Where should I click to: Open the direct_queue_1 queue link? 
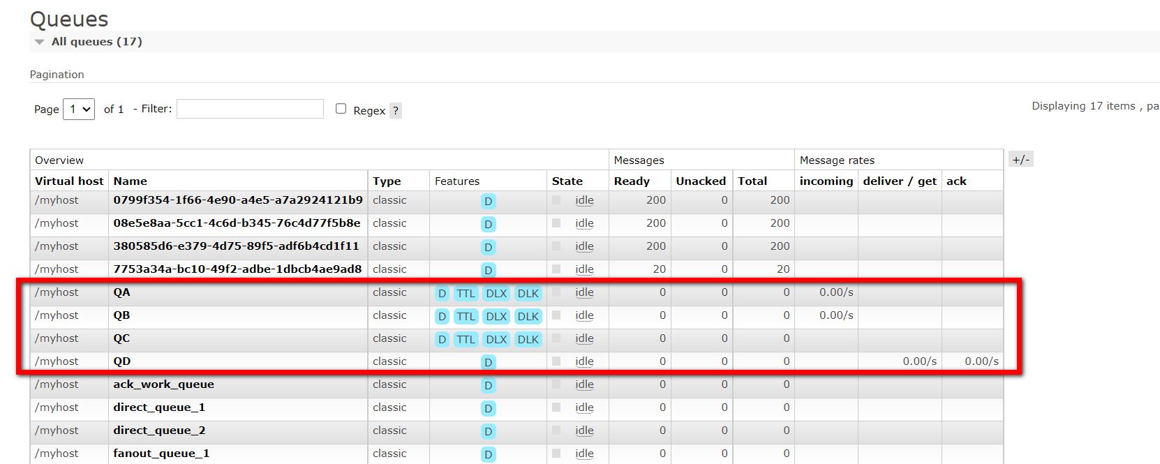click(x=159, y=407)
